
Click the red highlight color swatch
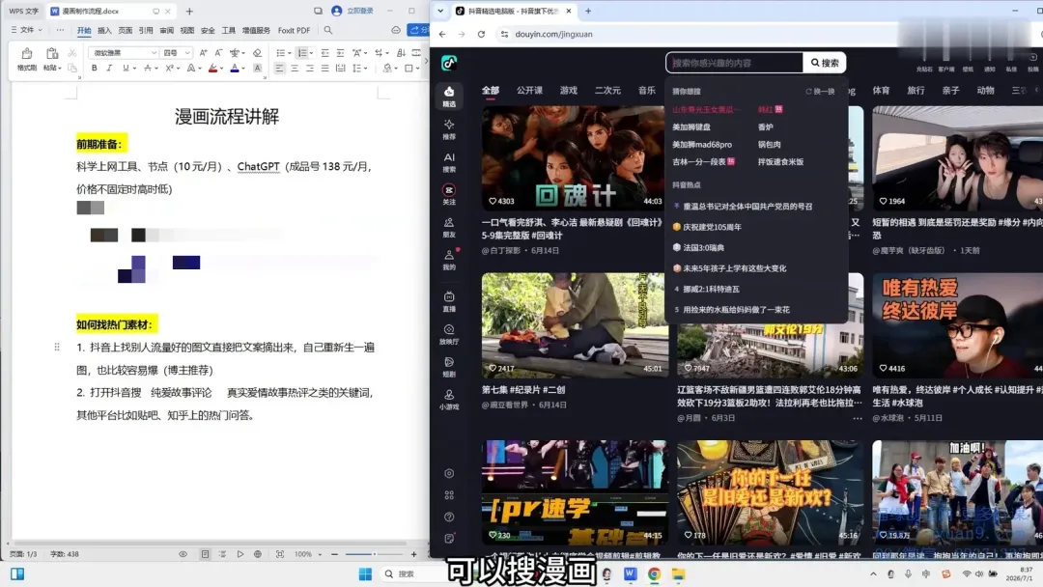point(212,68)
